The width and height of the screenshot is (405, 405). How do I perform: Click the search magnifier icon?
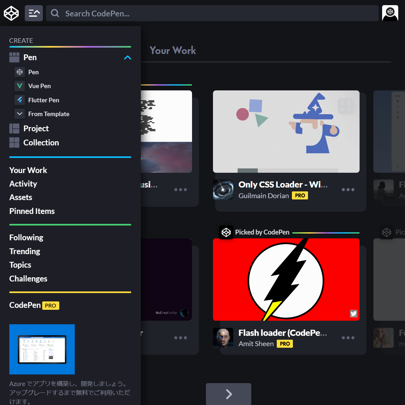[55, 13]
